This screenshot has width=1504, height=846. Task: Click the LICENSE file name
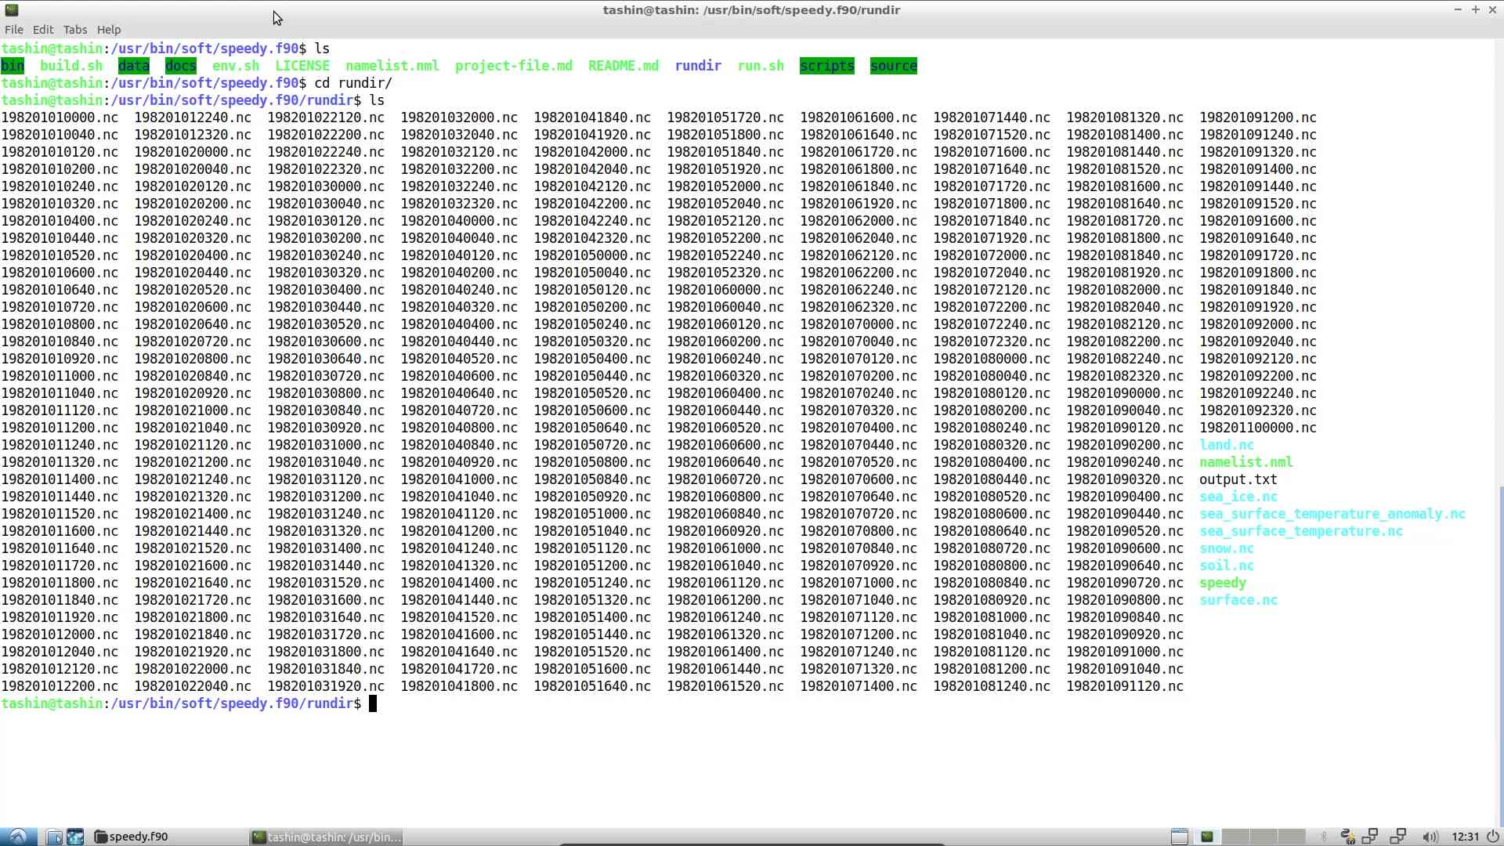[302, 66]
